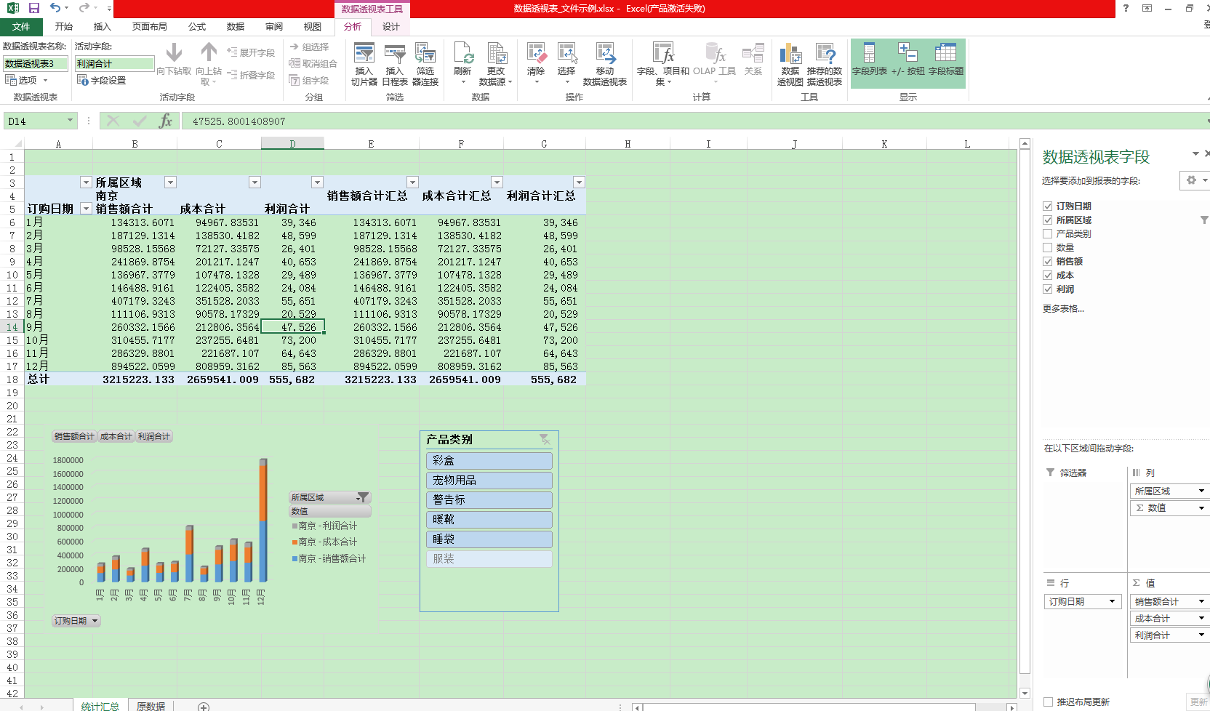Uncheck the 成本 field checkbox

pos(1048,276)
